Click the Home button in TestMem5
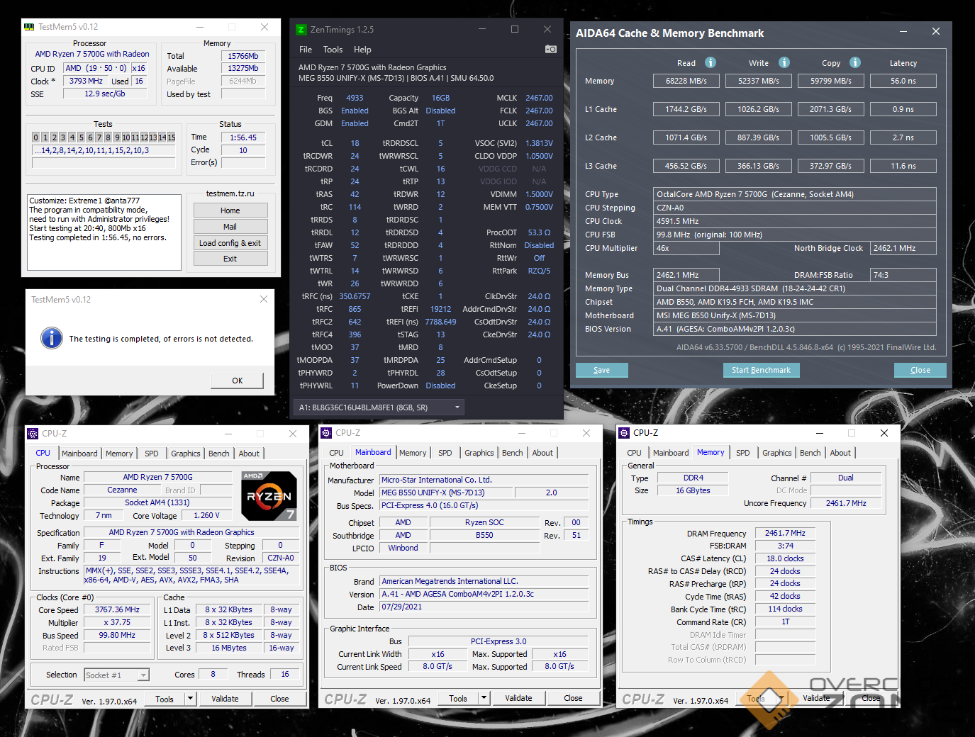This screenshot has height=737, width=975. 230,210
